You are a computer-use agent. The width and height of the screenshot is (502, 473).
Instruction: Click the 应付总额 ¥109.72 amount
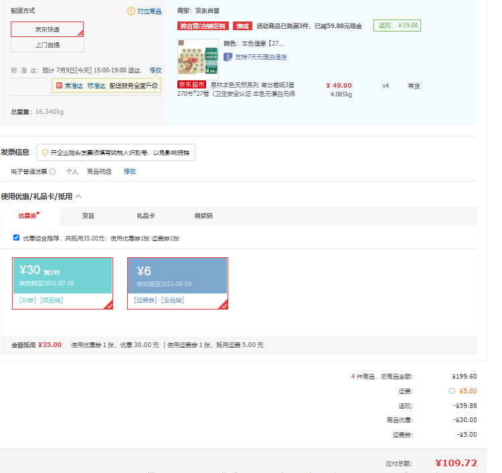[x=456, y=463]
